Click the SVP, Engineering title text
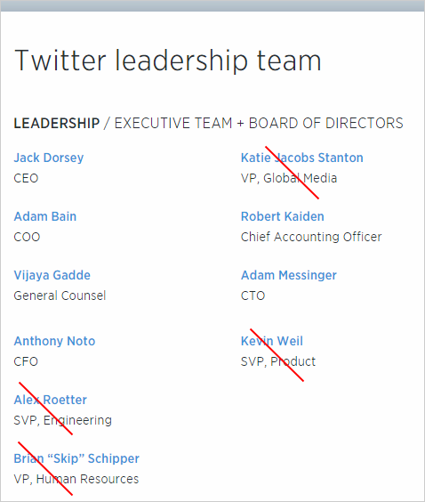This screenshot has width=425, height=502. [62, 420]
